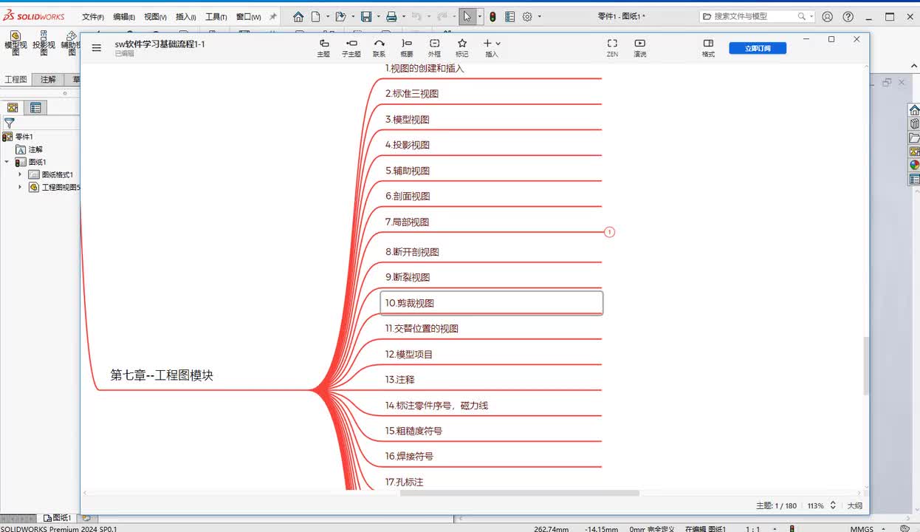Switch to the 注解 ribbon tab
The height and width of the screenshot is (532, 920).
[x=48, y=80]
